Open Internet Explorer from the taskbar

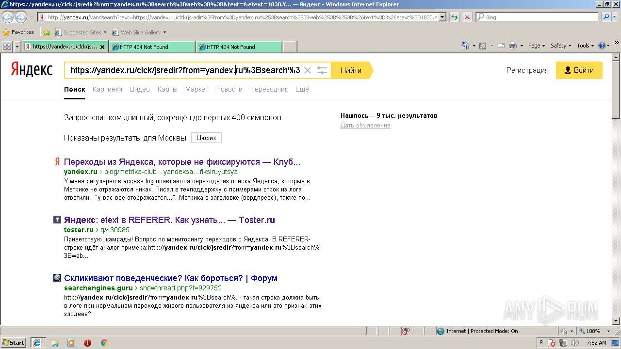point(37,343)
